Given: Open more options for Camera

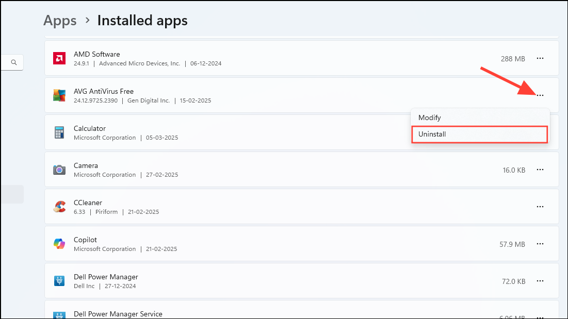Looking at the screenshot, I should [x=540, y=170].
